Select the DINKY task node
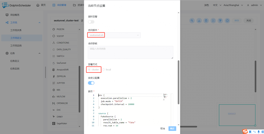This screenshot has width=264, height=134. click(64, 117)
